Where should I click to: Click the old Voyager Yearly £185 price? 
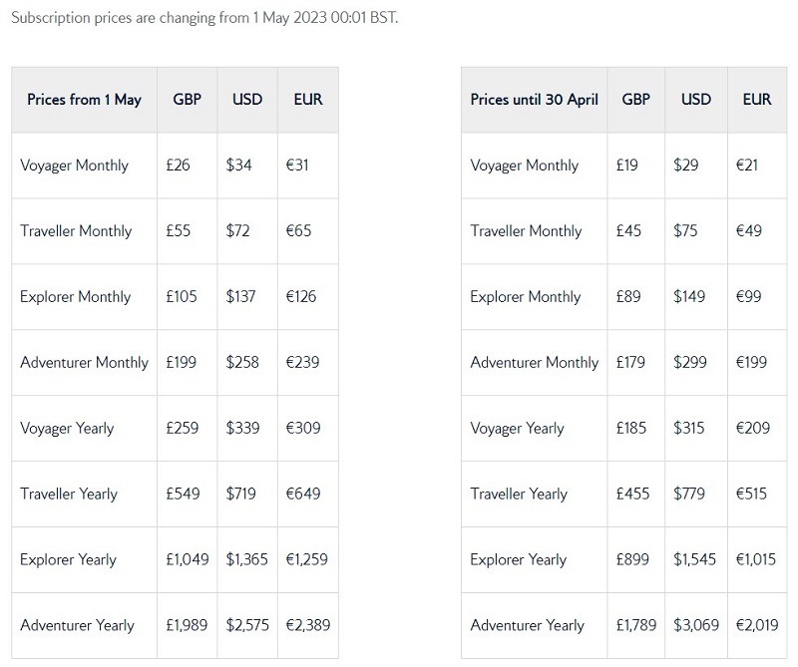point(630,428)
